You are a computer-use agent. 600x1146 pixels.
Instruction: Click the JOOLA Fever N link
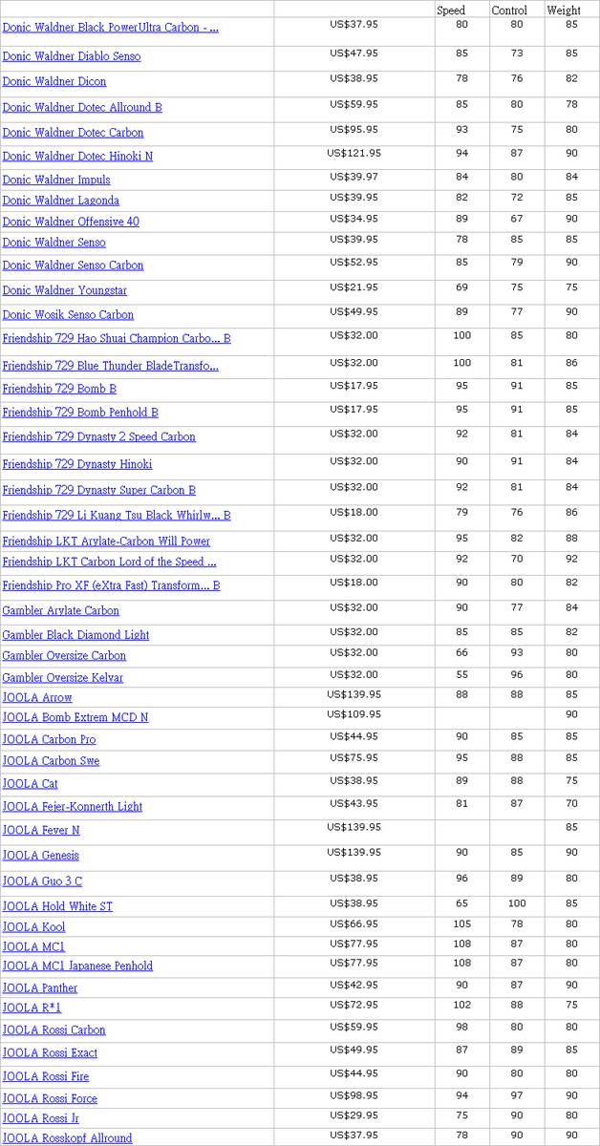click(x=41, y=831)
